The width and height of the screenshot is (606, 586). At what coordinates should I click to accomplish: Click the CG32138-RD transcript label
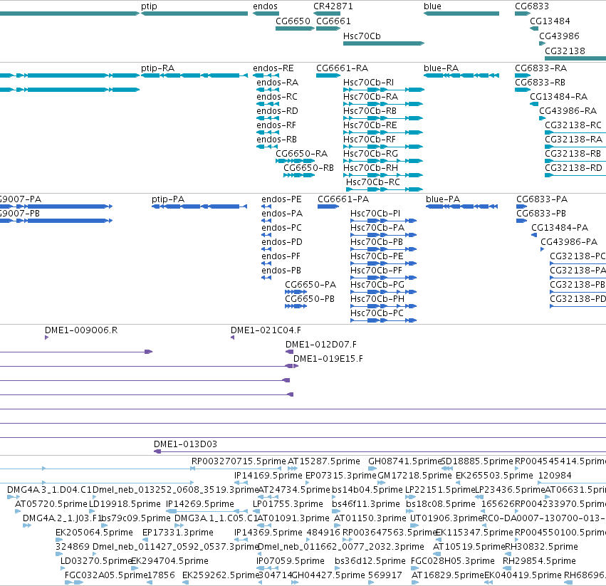573,168
